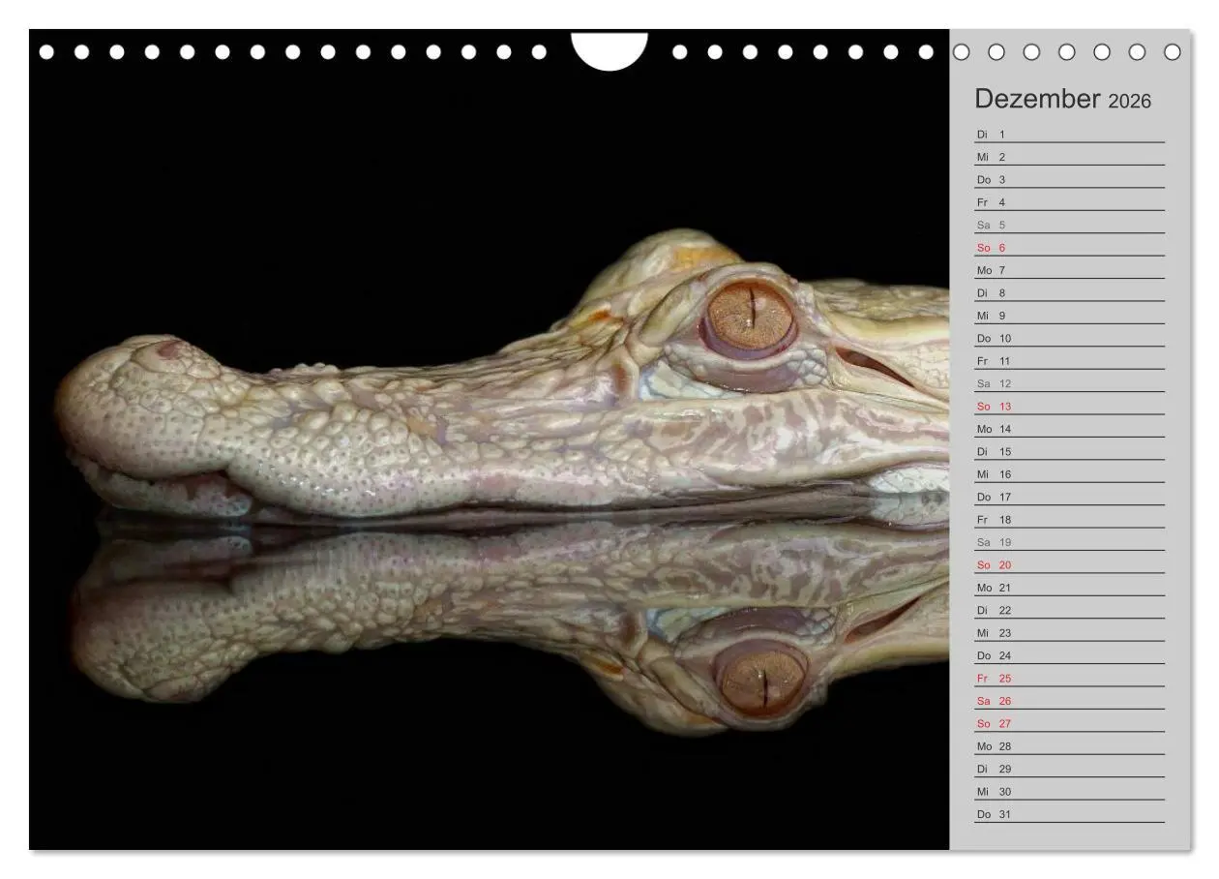Click the Sa 26 holiday row
The height and width of the screenshot is (879, 1219).
tap(1069, 701)
